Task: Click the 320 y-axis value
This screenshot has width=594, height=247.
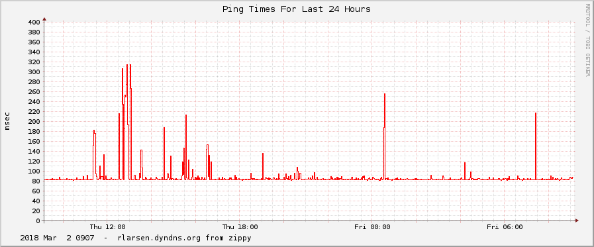Action: coord(34,62)
